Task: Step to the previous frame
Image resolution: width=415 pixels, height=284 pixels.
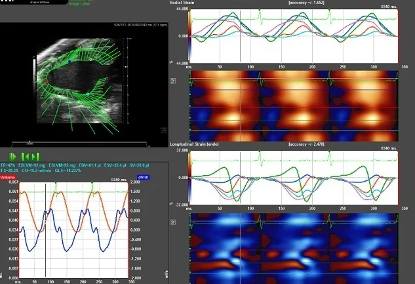Action: pos(25,157)
